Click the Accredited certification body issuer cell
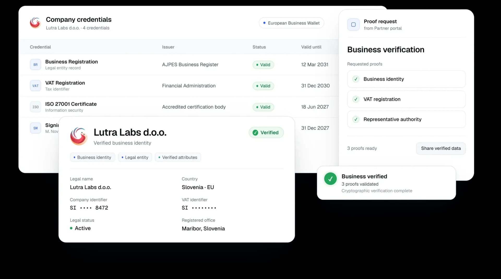This screenshot has height=279, width=501. (x=194, y=107)
